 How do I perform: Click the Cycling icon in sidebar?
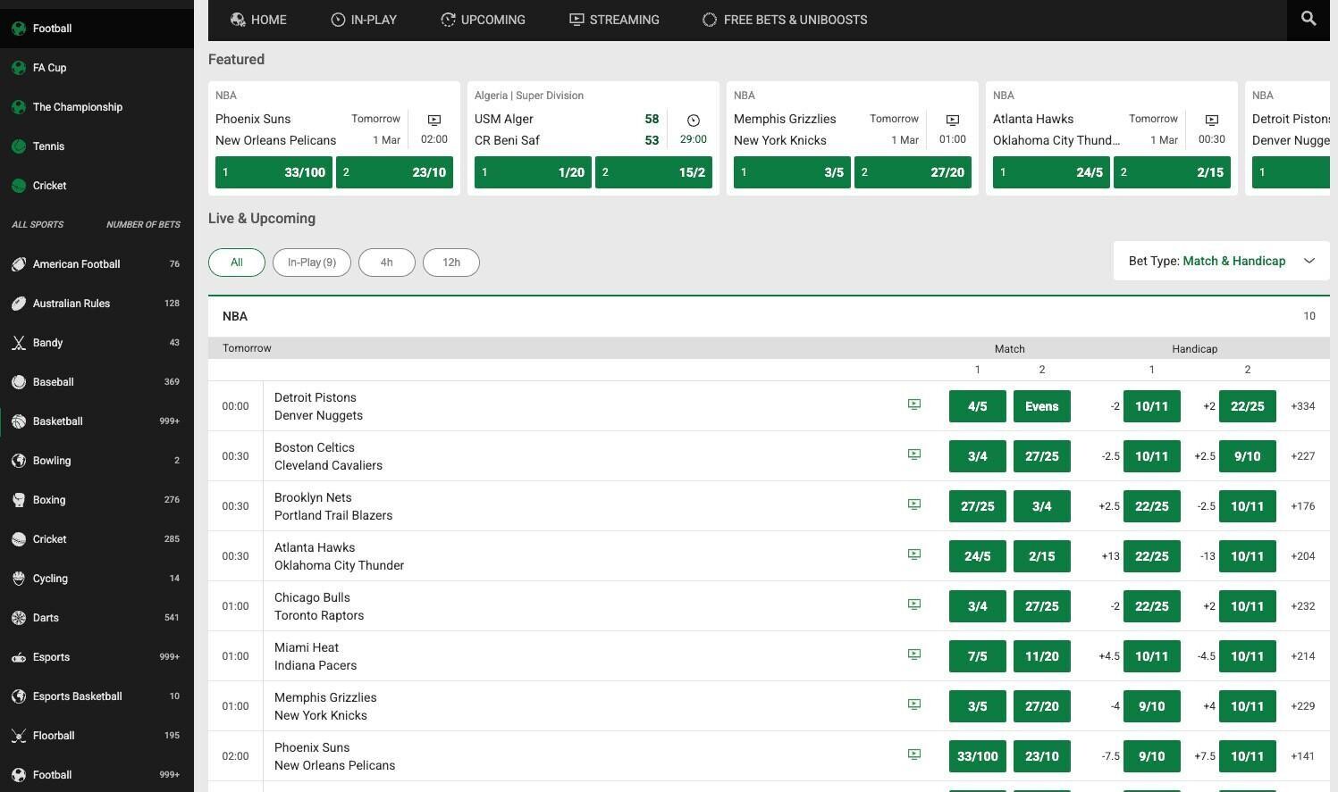[x=18, y=579]
